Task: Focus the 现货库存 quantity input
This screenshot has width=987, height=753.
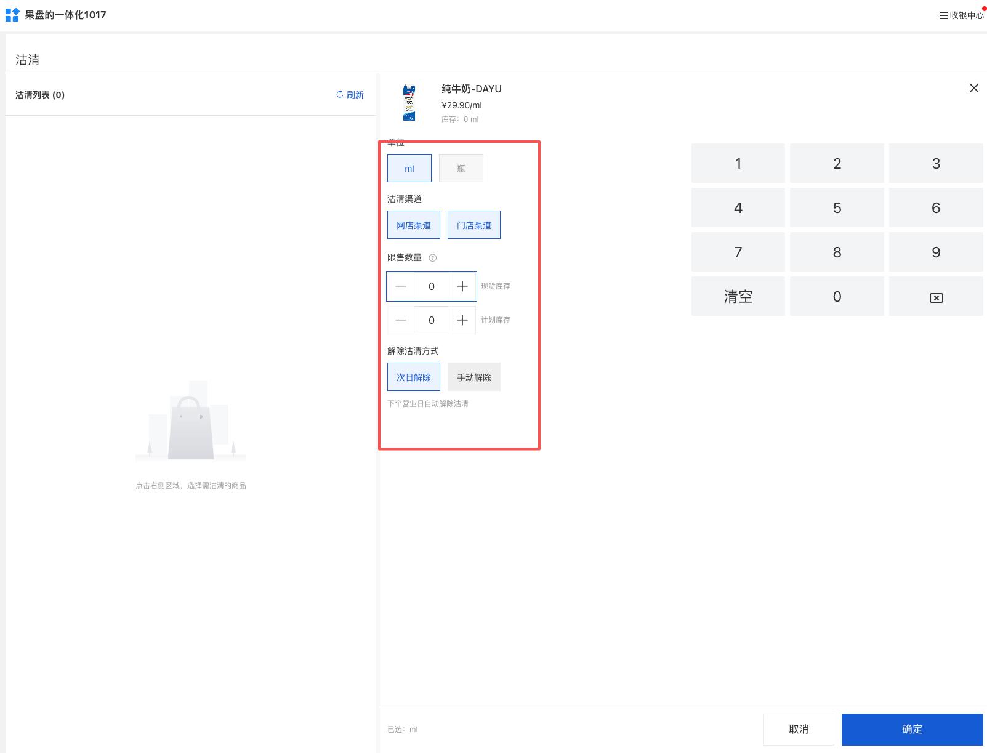Action: 432,286
